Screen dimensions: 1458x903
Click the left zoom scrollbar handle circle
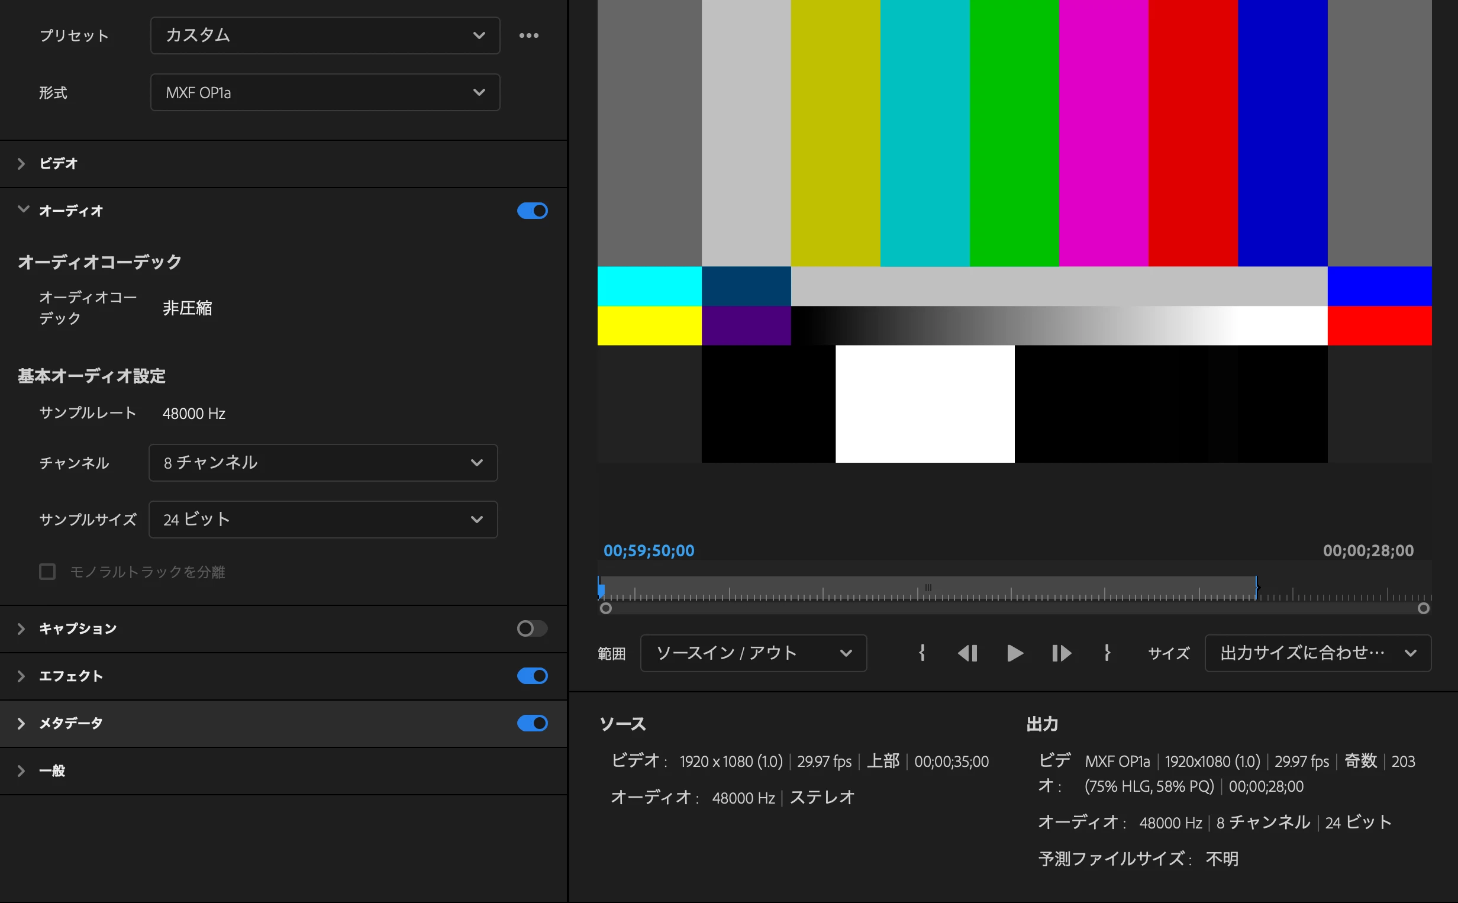[605, 608]
